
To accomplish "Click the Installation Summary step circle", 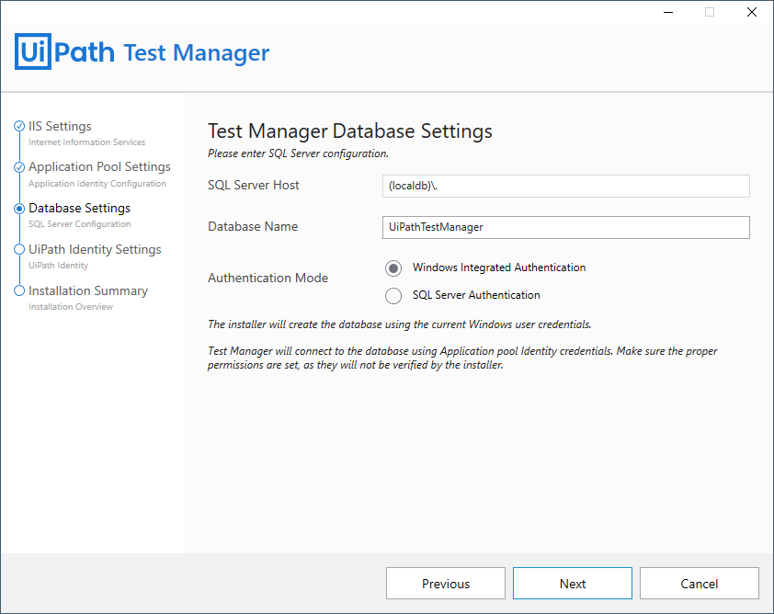I will click(x=19, y=291).
